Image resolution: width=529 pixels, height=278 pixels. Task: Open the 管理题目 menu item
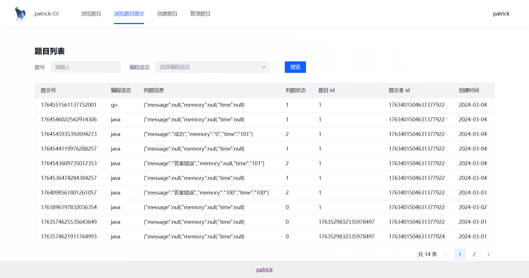200,14
